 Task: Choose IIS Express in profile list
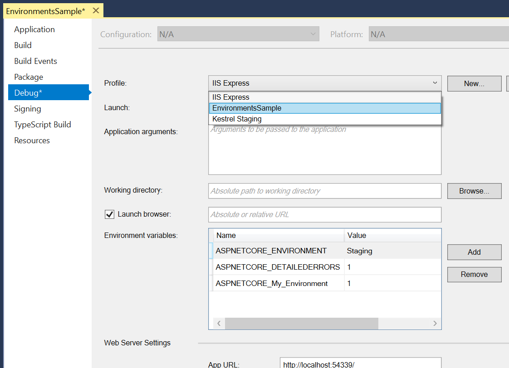click(325, 97)
